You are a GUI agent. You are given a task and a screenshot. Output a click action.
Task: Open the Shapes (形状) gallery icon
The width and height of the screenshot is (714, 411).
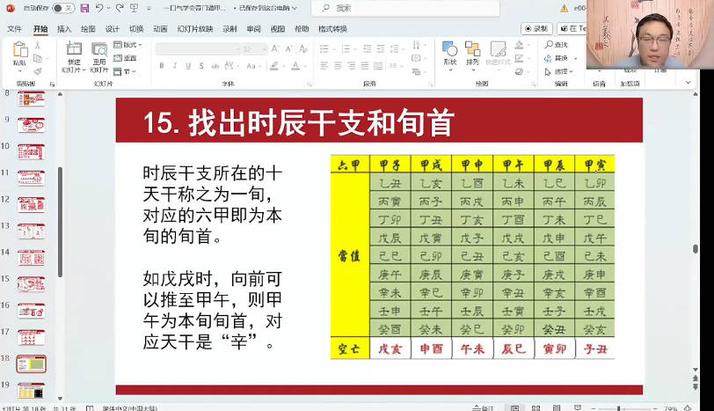click(x=449, y=52)
